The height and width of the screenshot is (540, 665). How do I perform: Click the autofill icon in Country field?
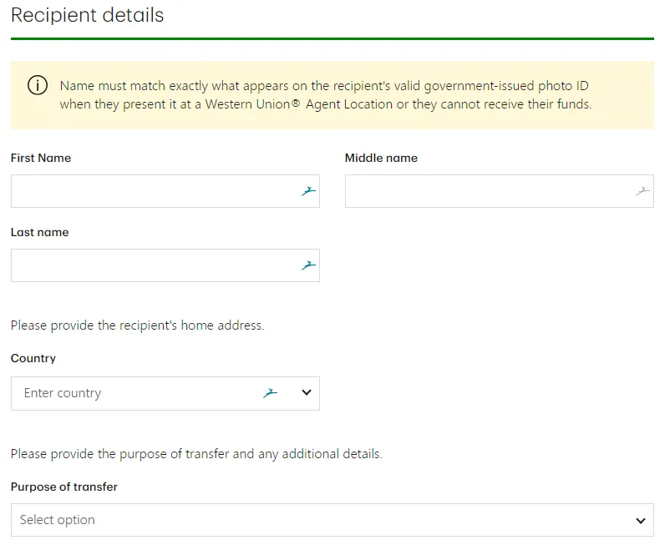[271, 393]
